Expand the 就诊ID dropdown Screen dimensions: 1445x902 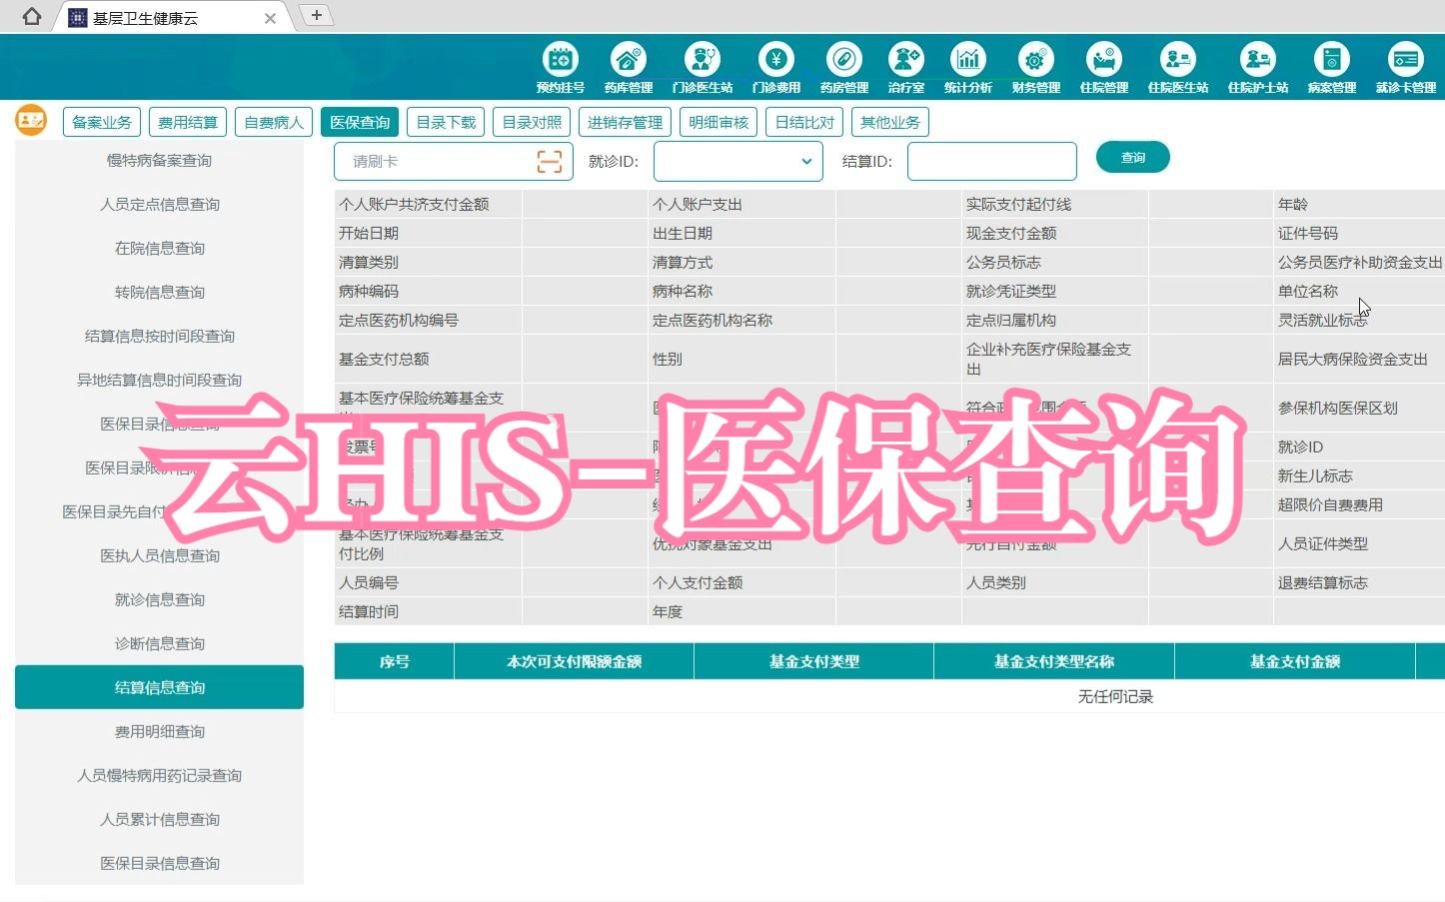[x=737, y=161]
